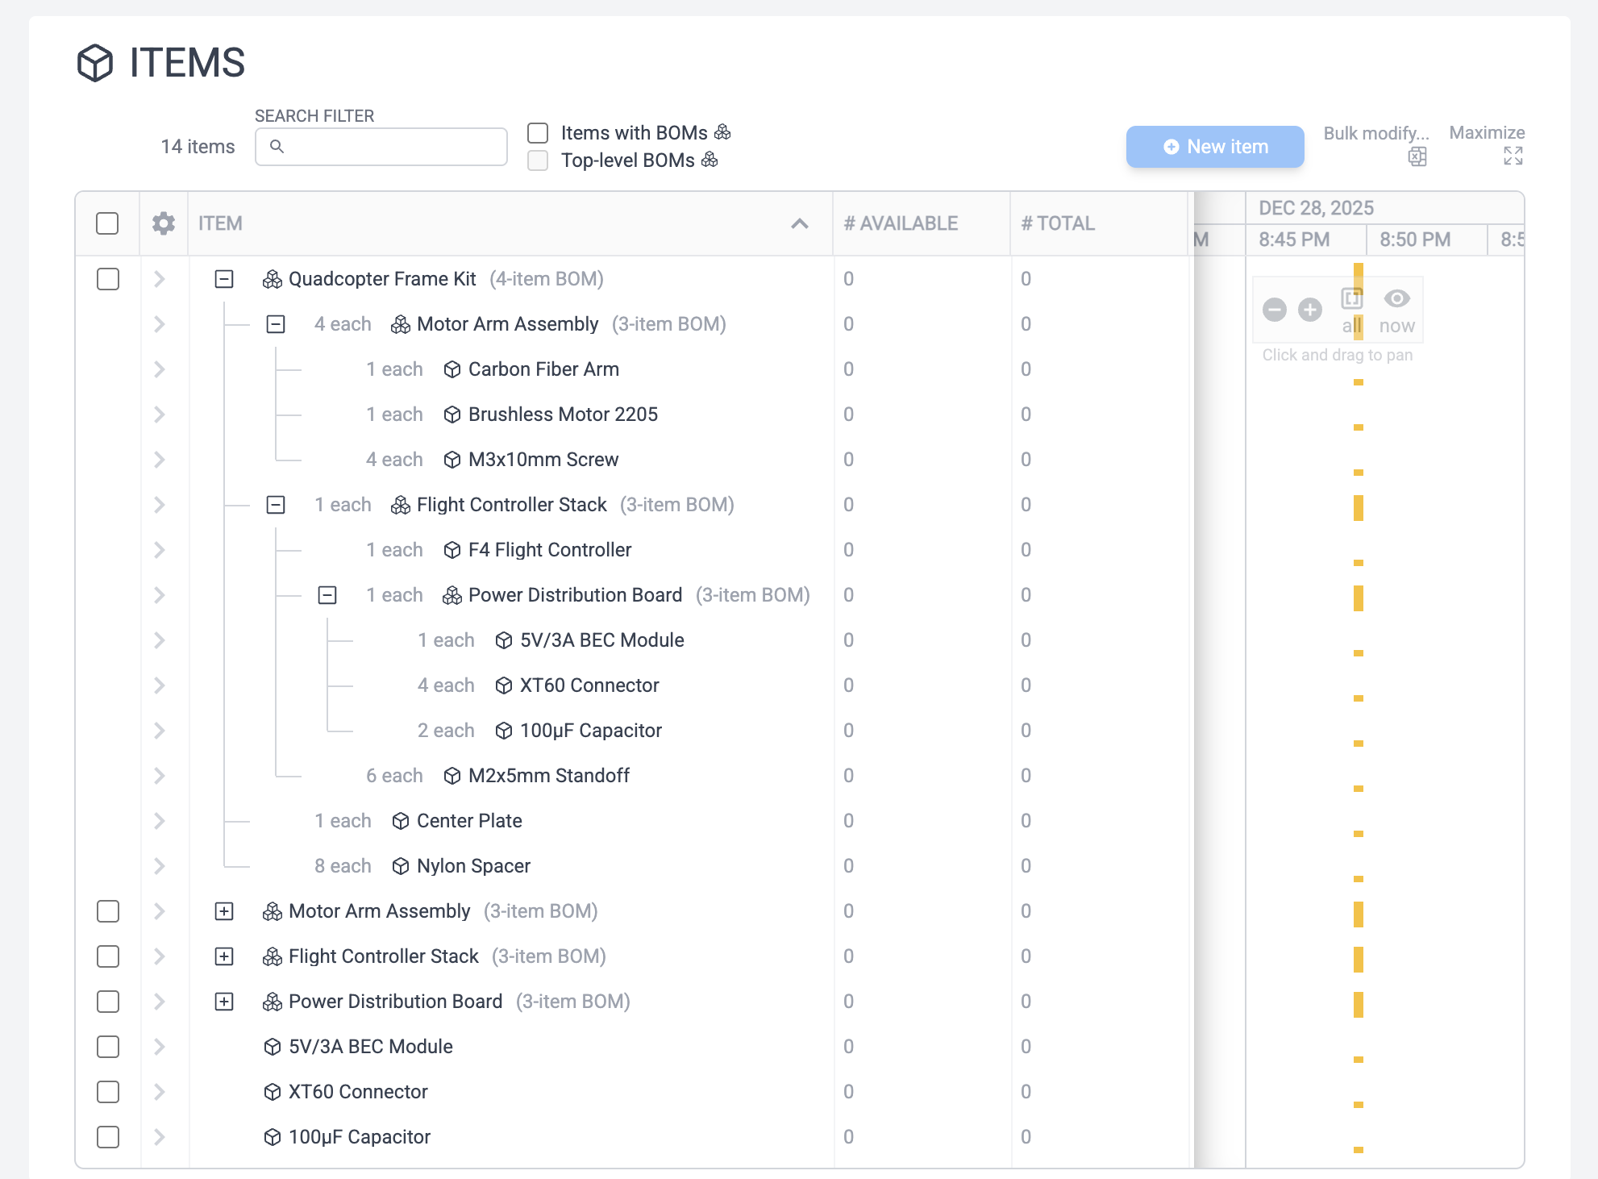The width and height of the screenshot is (1598, 1179).
Task: Click the timeline 'all' fit icon
Action: tap(1352, 300)
